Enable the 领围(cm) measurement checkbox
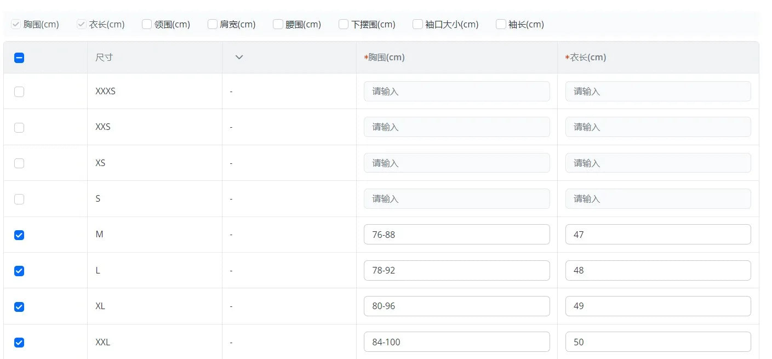The image size is (772, 359). tap(147, 24)
